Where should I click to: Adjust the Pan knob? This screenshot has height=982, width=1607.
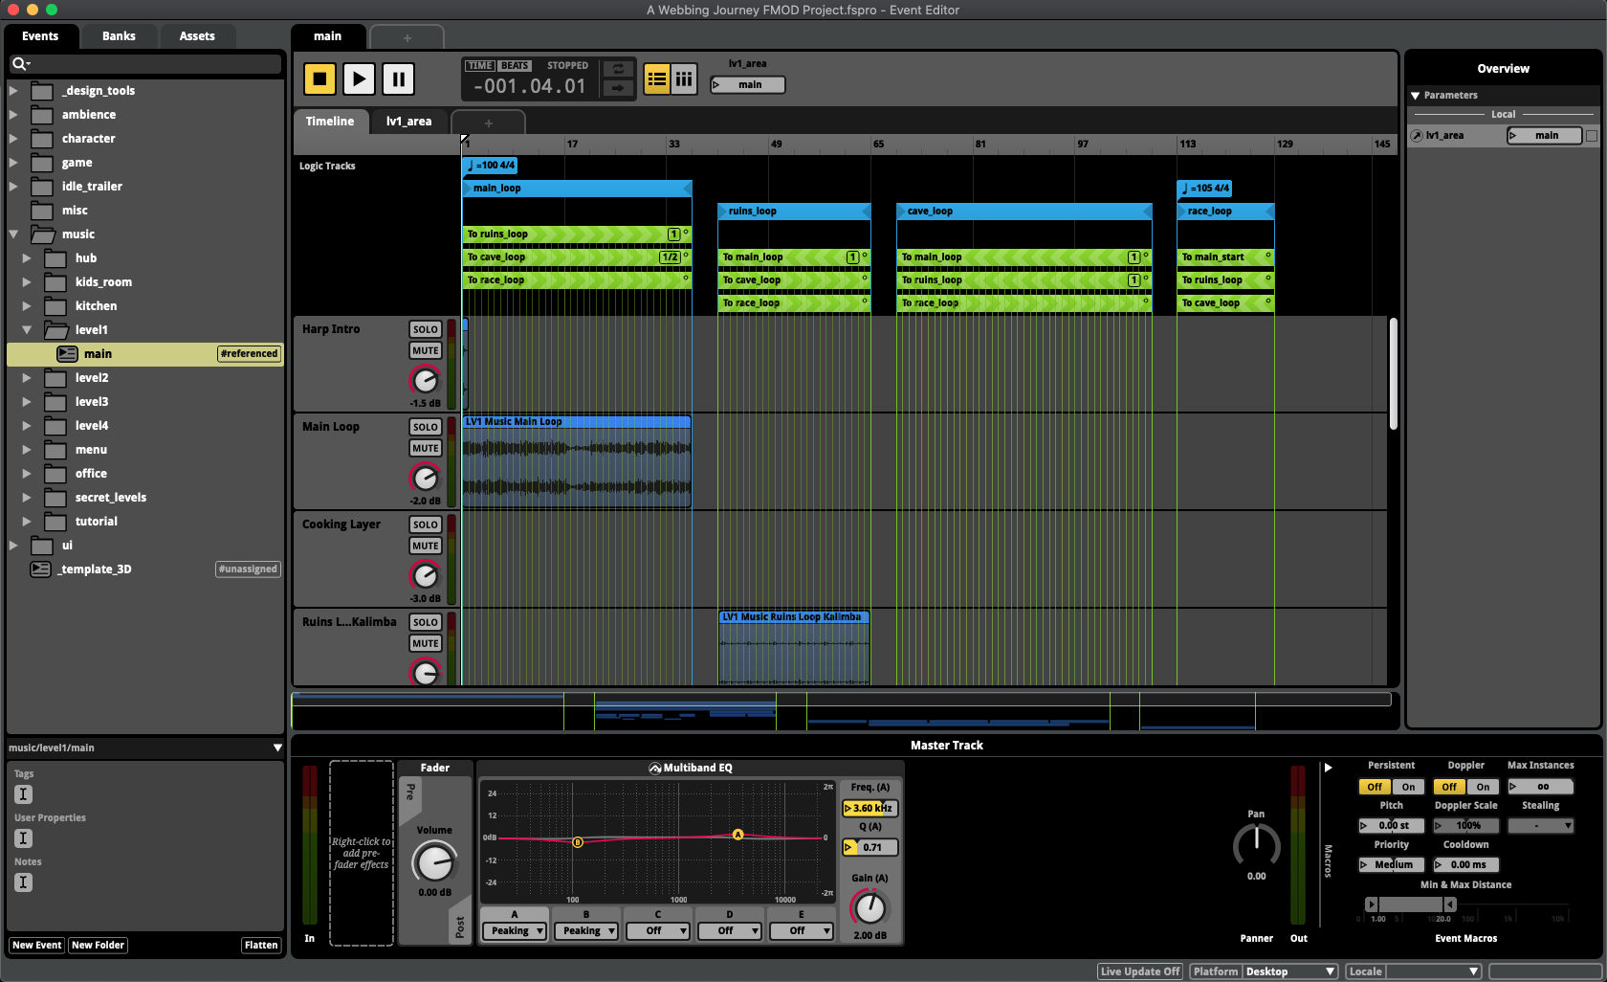pos(1256,846)
